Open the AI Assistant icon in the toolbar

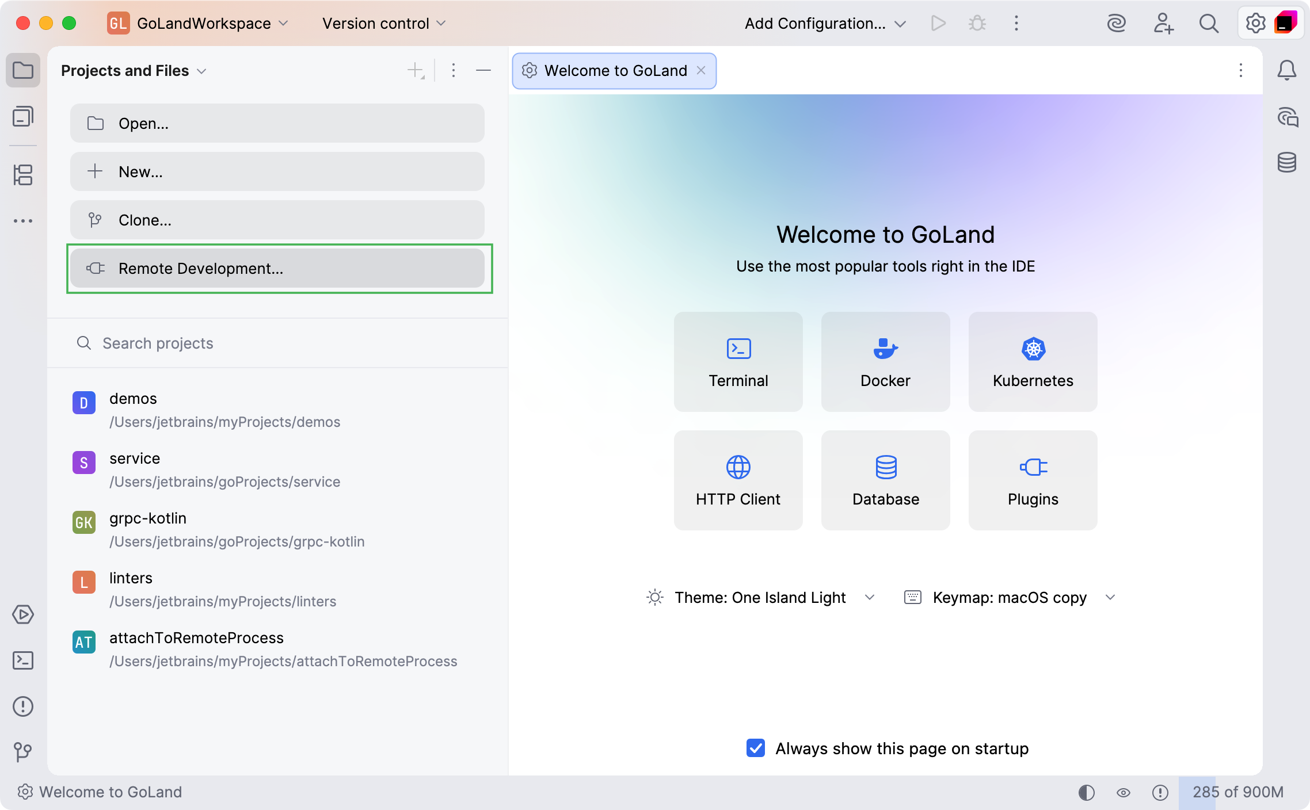coord(1117,23)
